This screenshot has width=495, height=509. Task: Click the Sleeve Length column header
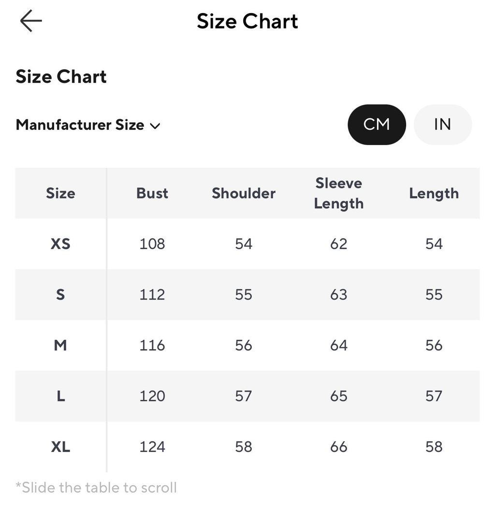(x=339, y=194)
